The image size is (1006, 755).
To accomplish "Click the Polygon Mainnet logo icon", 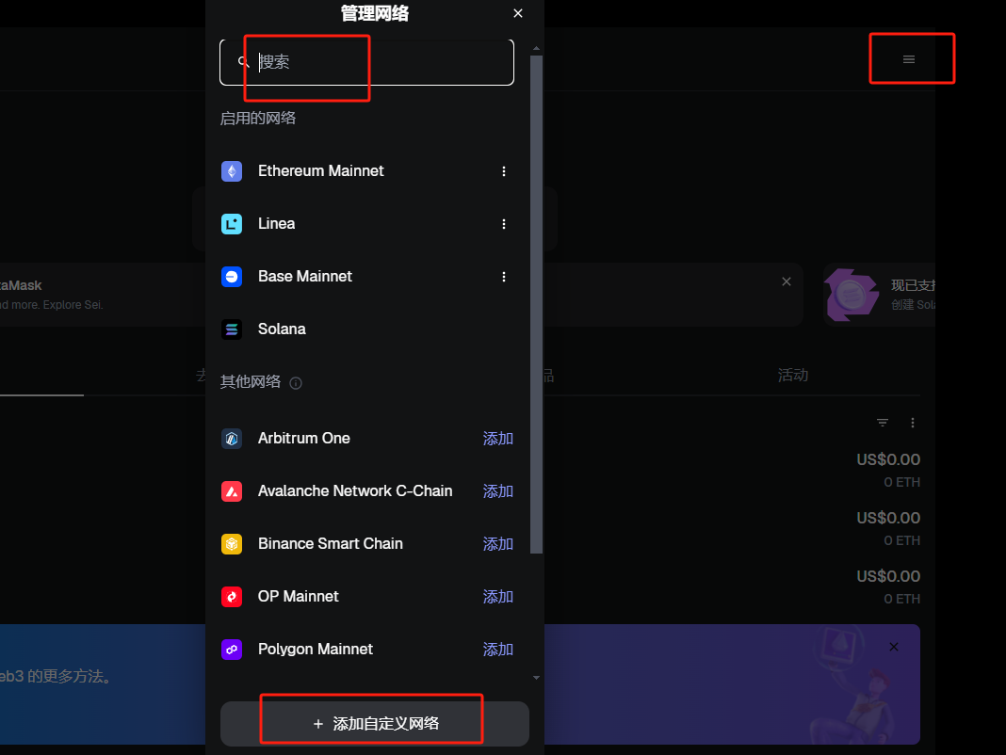I will (232, 650).
